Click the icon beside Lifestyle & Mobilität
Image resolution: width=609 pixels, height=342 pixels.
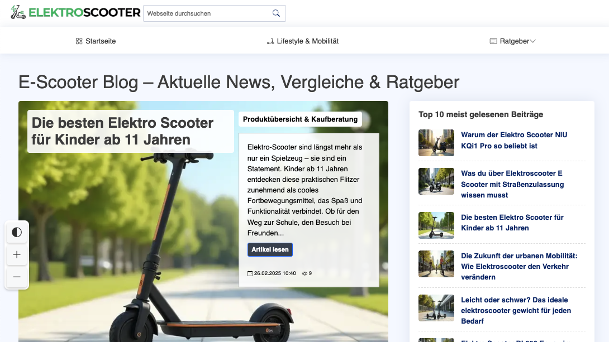270,41
